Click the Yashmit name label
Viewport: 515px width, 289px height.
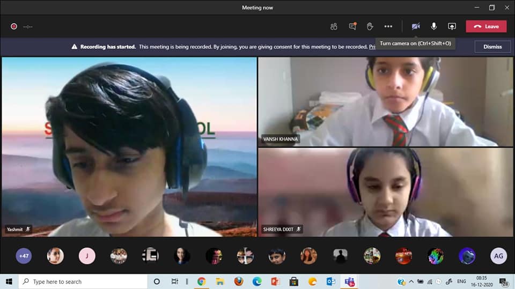click(15, 229)
